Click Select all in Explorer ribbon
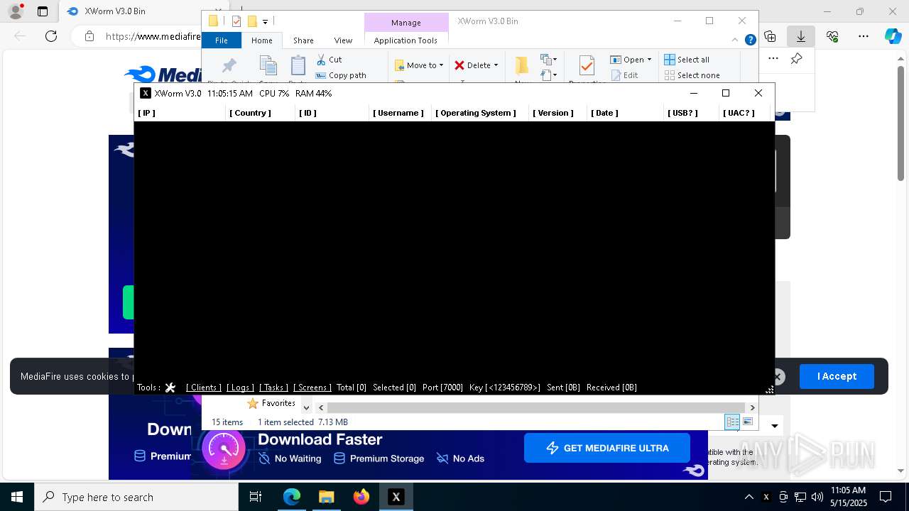909x511 pixels. tap(686, 60)
